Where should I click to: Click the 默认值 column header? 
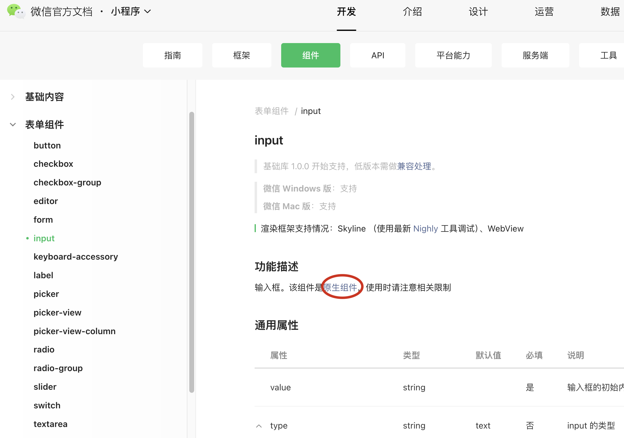[488, 356]
